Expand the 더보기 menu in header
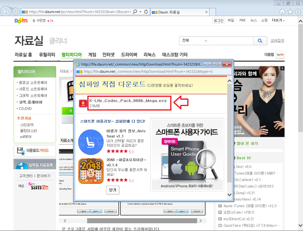The image size is (303, 231). 278,20
